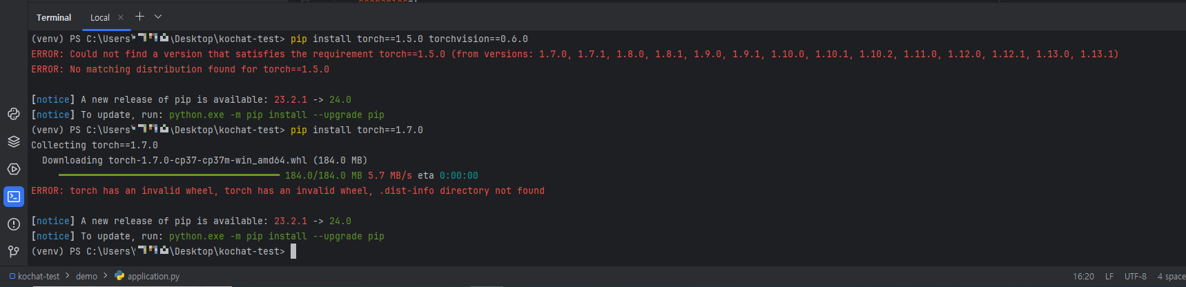Open the Git version control icon
Screen dimensions: 1186x287
tap(13, 252)
